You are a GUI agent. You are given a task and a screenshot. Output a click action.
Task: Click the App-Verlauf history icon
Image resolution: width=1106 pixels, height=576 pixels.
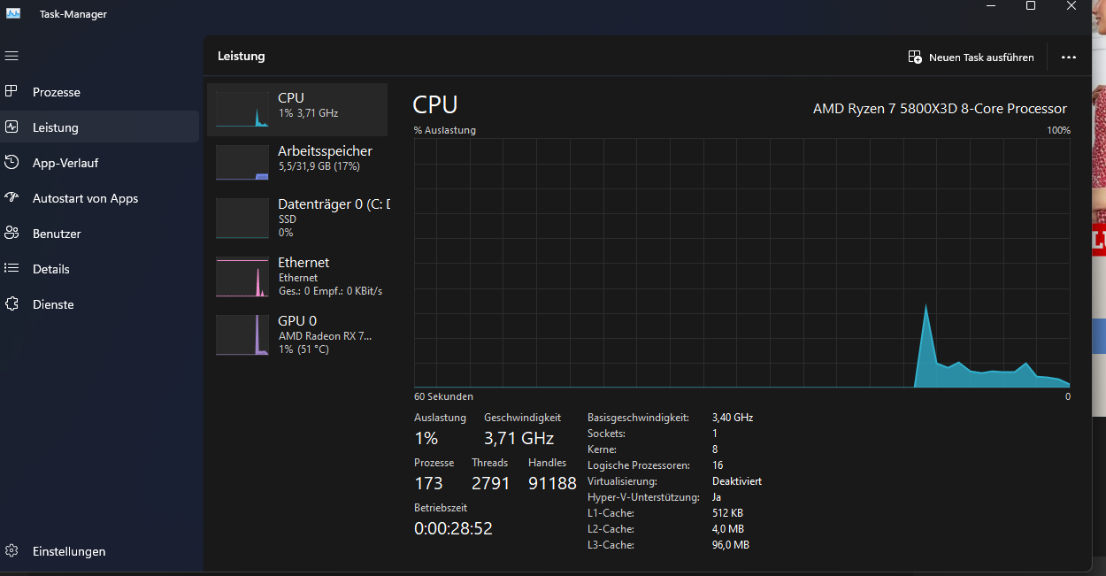(x=12, y=162)
